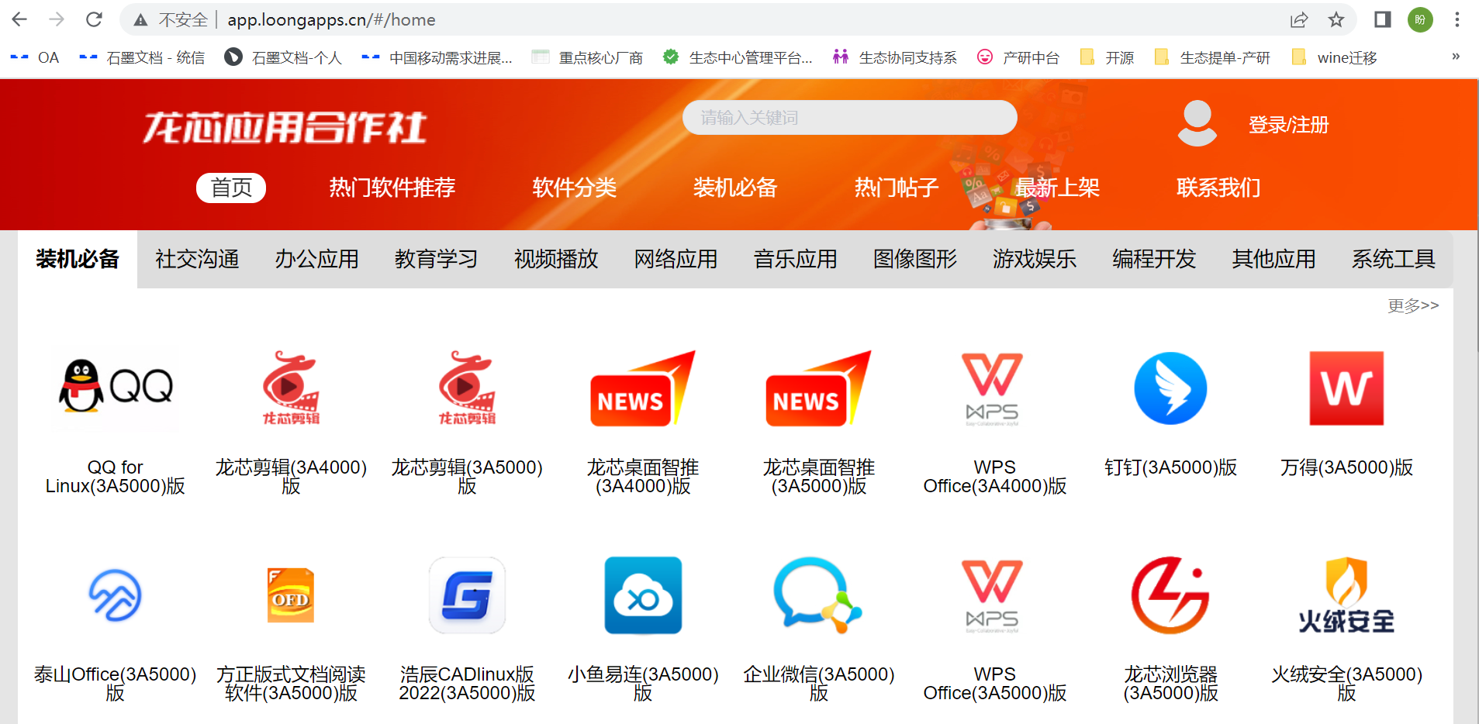Select the 办公应用 category tab

tap(316, 259)
